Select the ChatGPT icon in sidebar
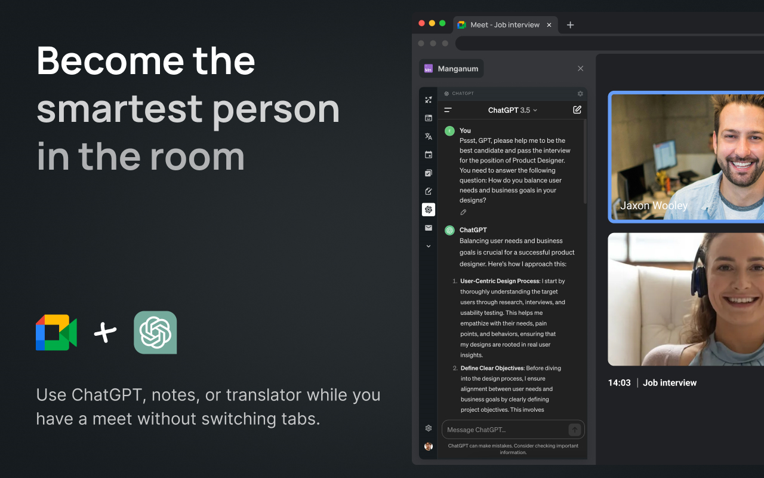 tap(428, 210)
